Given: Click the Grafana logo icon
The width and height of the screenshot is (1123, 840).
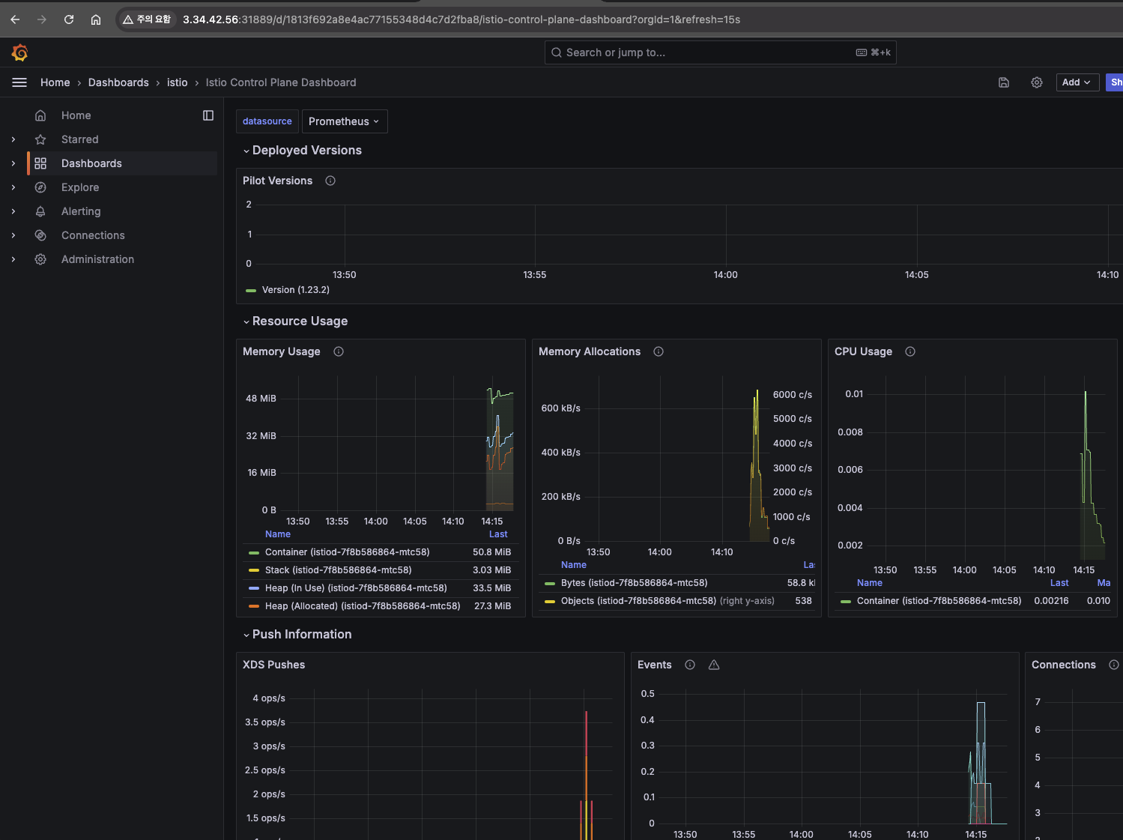Looking at the screenshot, I should [20, 52].
